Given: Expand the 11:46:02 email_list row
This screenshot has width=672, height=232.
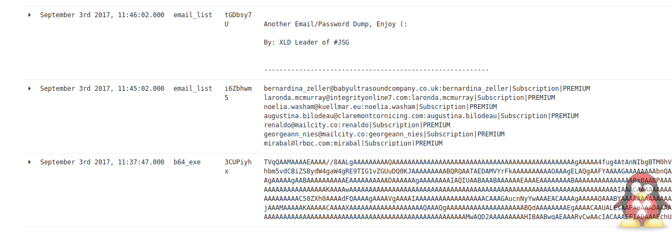Looking at the screenshot, I should 30,15.
